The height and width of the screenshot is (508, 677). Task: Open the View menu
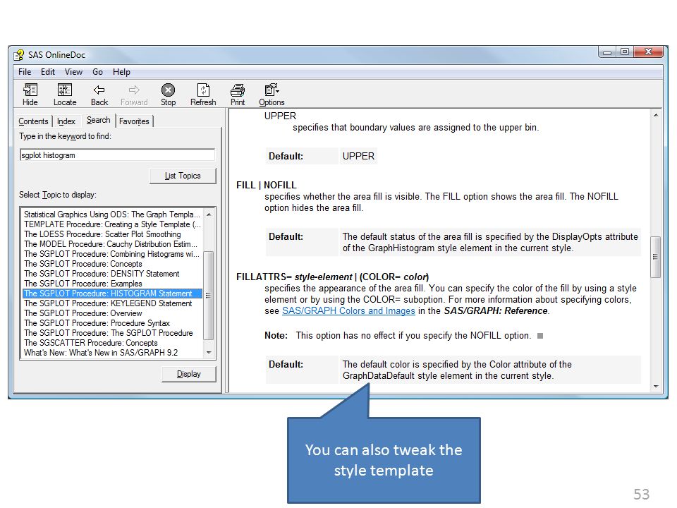pos(73,72)
